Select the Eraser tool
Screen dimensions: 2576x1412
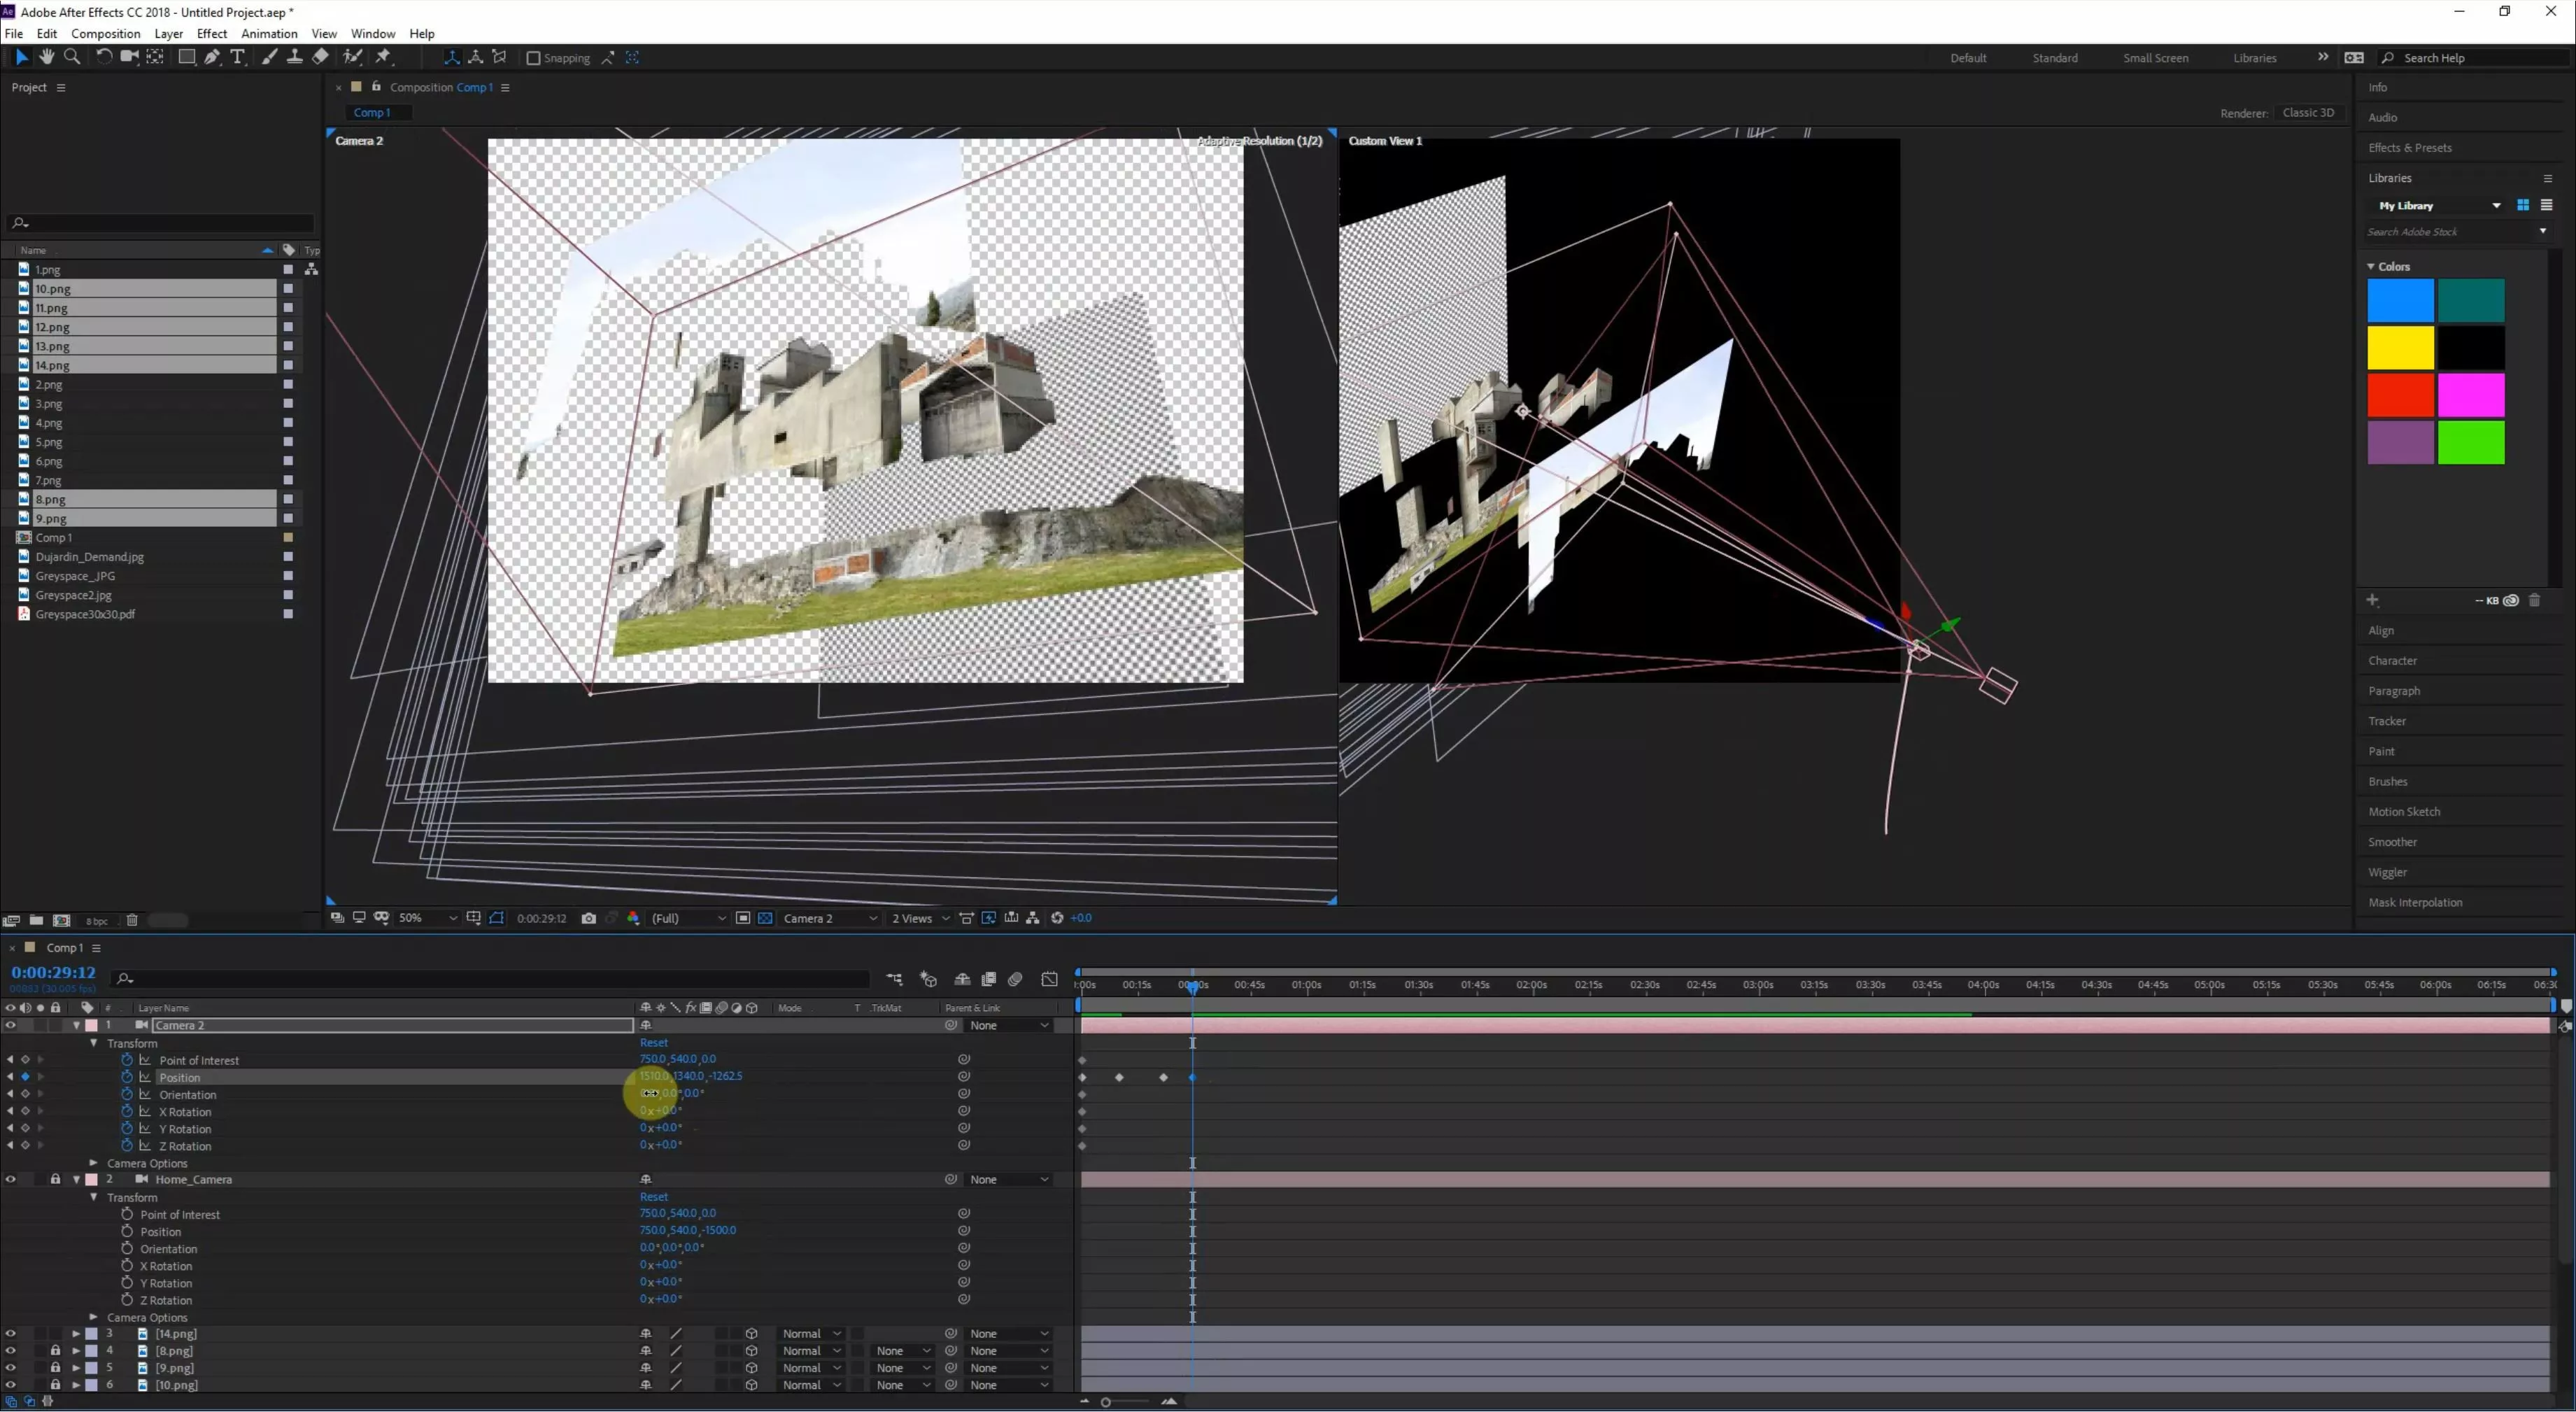click(320, 57)
